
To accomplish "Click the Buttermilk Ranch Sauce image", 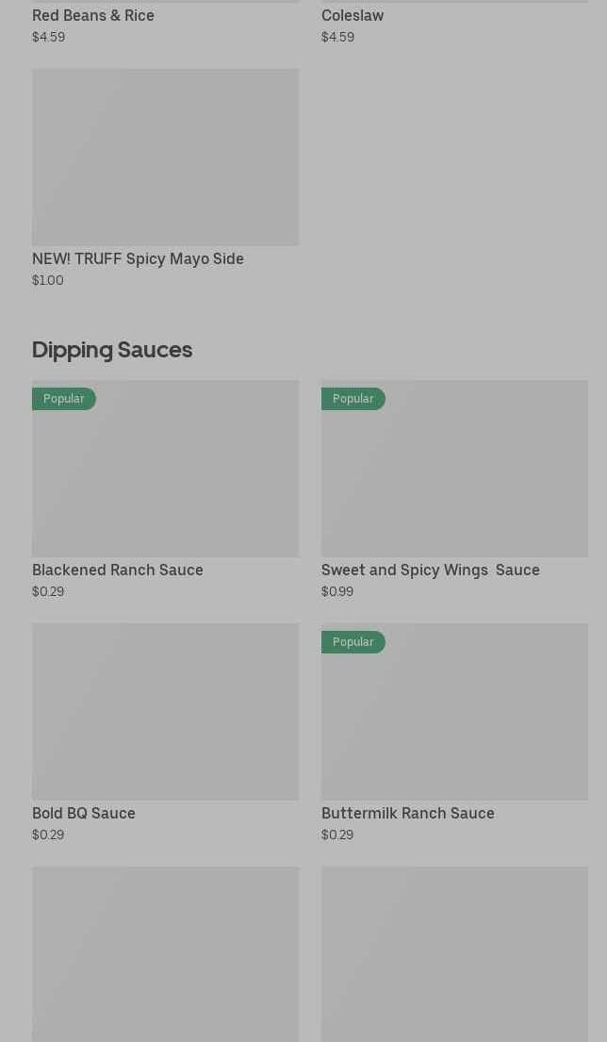I will click(x=454, y=721).
